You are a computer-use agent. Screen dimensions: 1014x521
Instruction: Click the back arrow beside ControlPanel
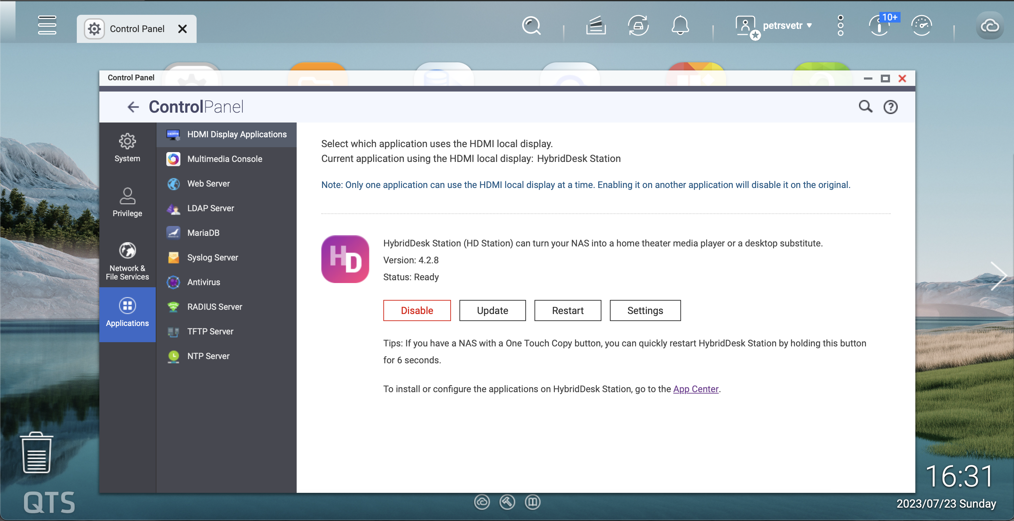point(134,107)
